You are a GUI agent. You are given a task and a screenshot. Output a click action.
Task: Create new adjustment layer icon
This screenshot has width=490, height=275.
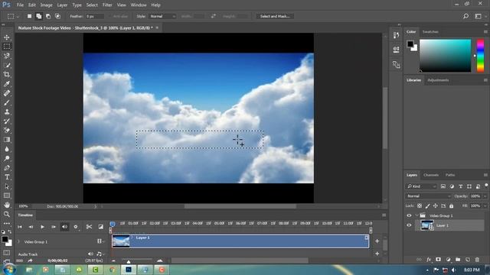449,260
